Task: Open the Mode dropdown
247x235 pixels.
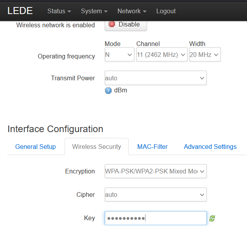Action: point(119,55)
